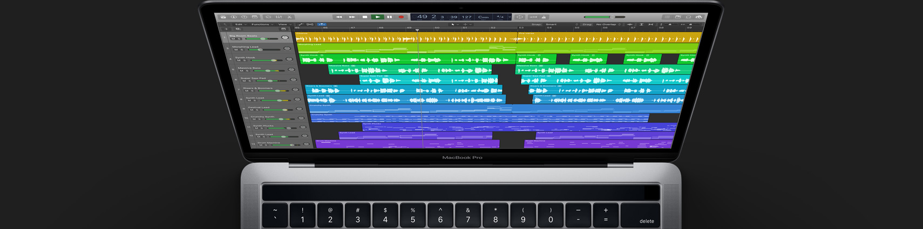Screen dimensions: 923x229
Task: Open the Library panel icon
Action: pyautogui.click(x=223, y=17)
